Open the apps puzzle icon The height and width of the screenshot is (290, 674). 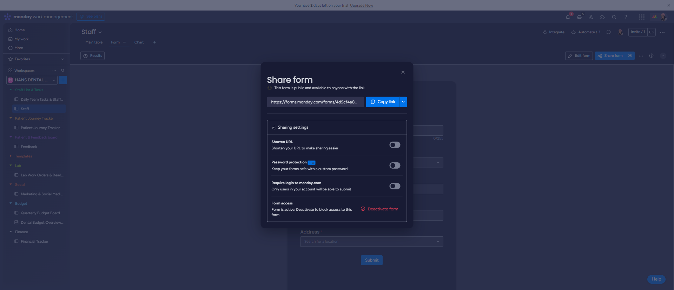(602, 17)
